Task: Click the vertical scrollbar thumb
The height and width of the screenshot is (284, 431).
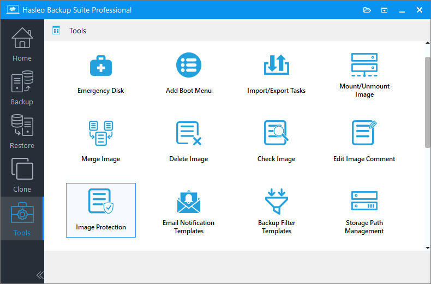Action: pyautogui.click(x=427, y=102)
